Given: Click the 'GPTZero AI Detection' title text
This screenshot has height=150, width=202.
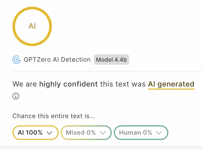Looking at the screenshot, I should click(57, 60).
